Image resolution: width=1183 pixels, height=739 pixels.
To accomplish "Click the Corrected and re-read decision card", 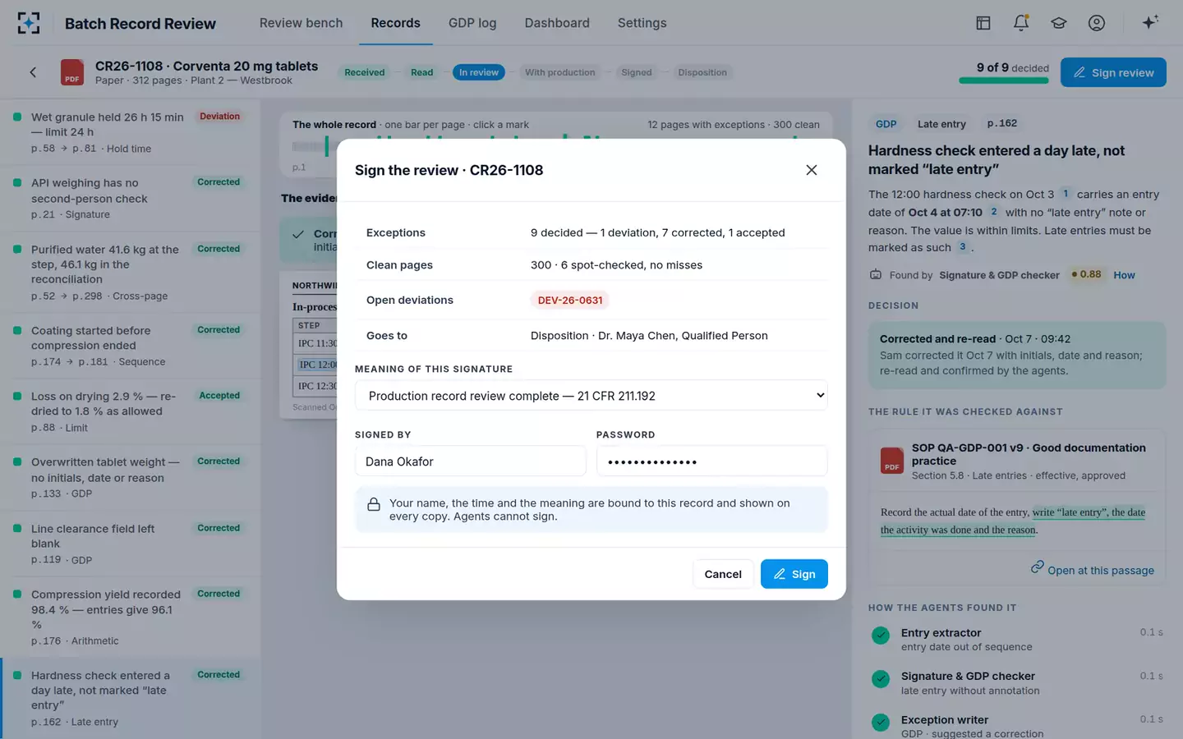I will 1017,355.
